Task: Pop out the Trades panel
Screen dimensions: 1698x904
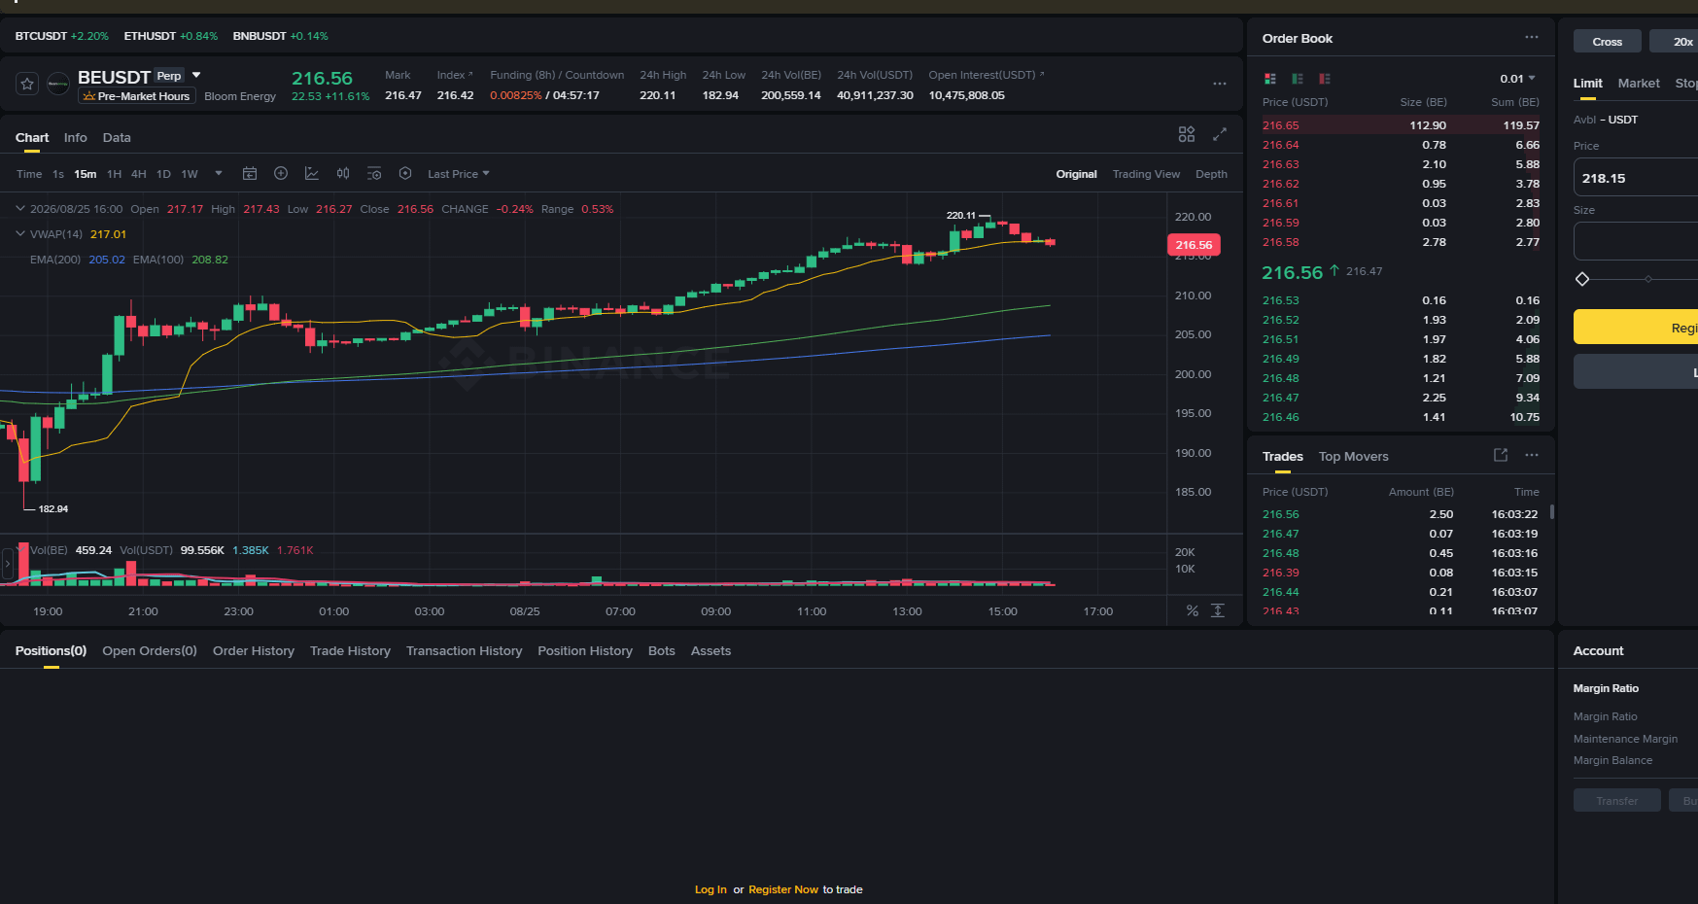Action: [1501, 455]
